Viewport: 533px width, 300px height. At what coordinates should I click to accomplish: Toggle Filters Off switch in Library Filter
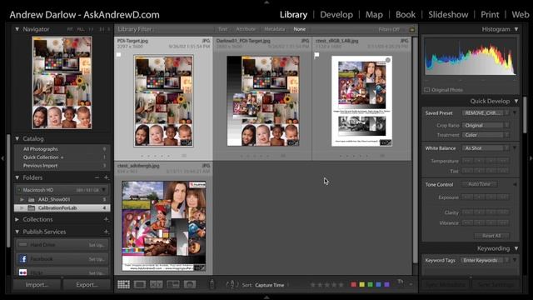click(x=389, y=29)
